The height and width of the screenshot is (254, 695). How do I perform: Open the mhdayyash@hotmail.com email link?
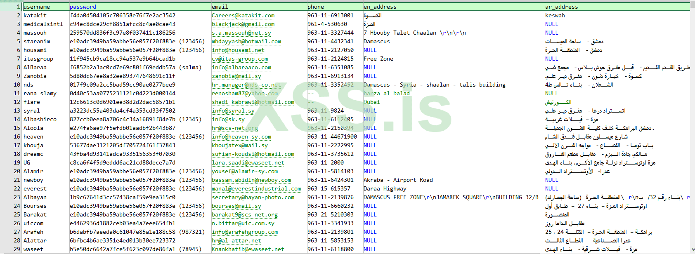tap(246, 41)
